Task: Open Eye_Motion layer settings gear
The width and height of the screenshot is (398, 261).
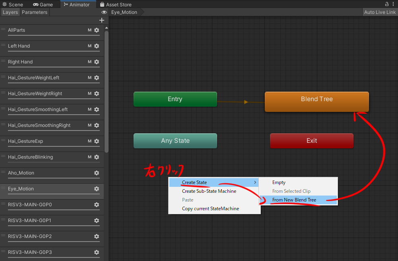Action: 97,189
